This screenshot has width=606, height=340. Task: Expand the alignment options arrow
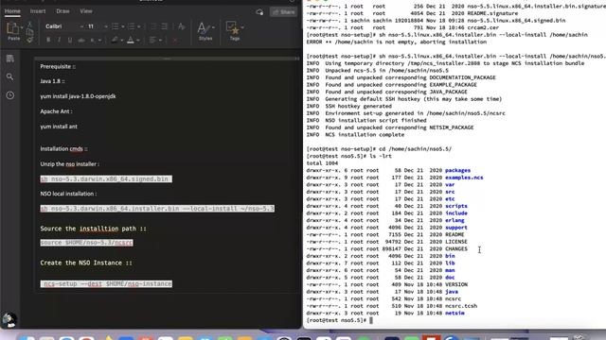coord(160,40)
